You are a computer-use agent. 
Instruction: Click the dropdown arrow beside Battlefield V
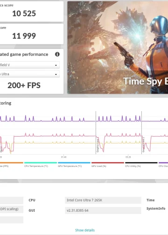pos(56,65)
